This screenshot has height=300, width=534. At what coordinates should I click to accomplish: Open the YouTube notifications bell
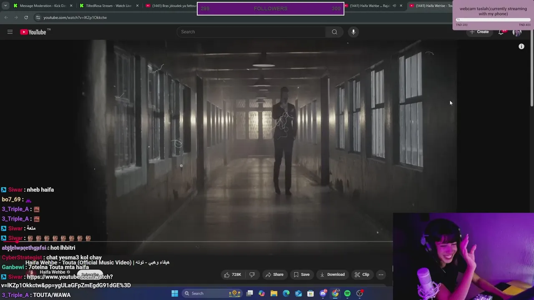pos(501,32)
